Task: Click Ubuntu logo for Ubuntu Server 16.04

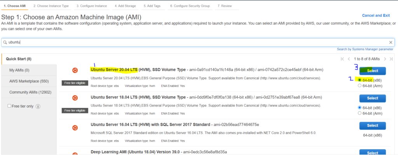Action: pos(75,127)
